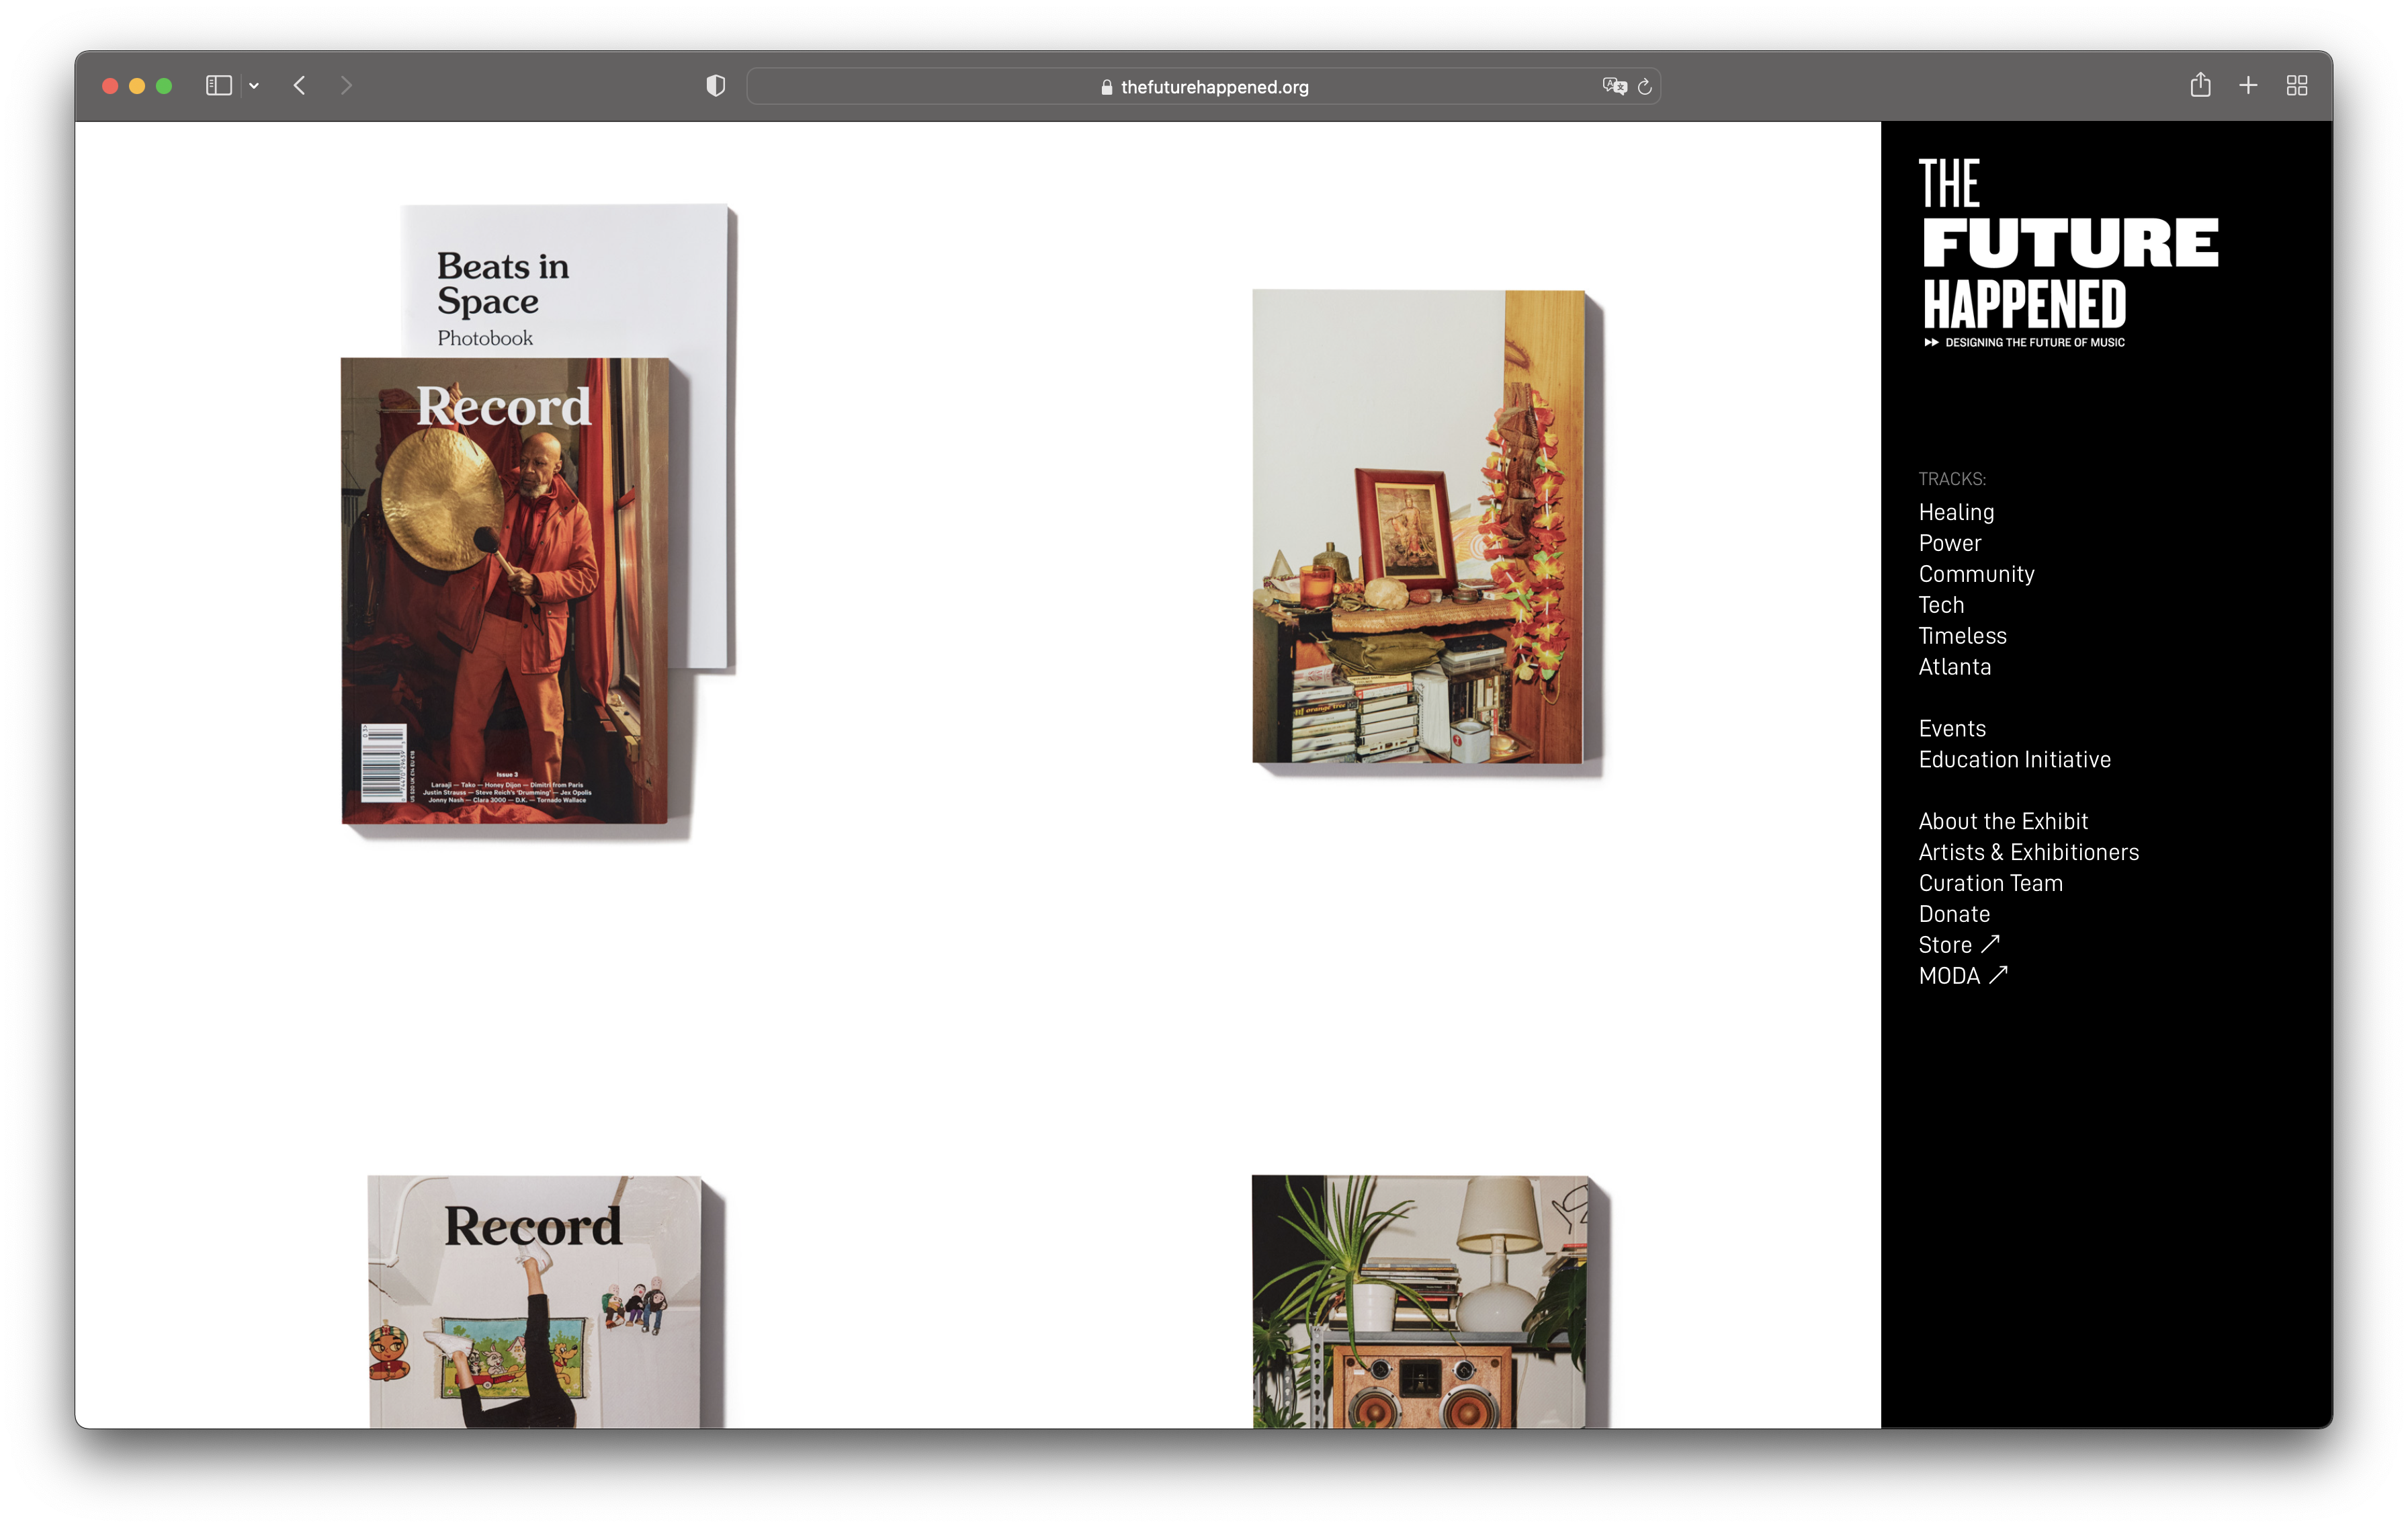Click the TRACKS: heading label
This screenshot has width=2408, height=1528.
click(x=1952, y=479)
